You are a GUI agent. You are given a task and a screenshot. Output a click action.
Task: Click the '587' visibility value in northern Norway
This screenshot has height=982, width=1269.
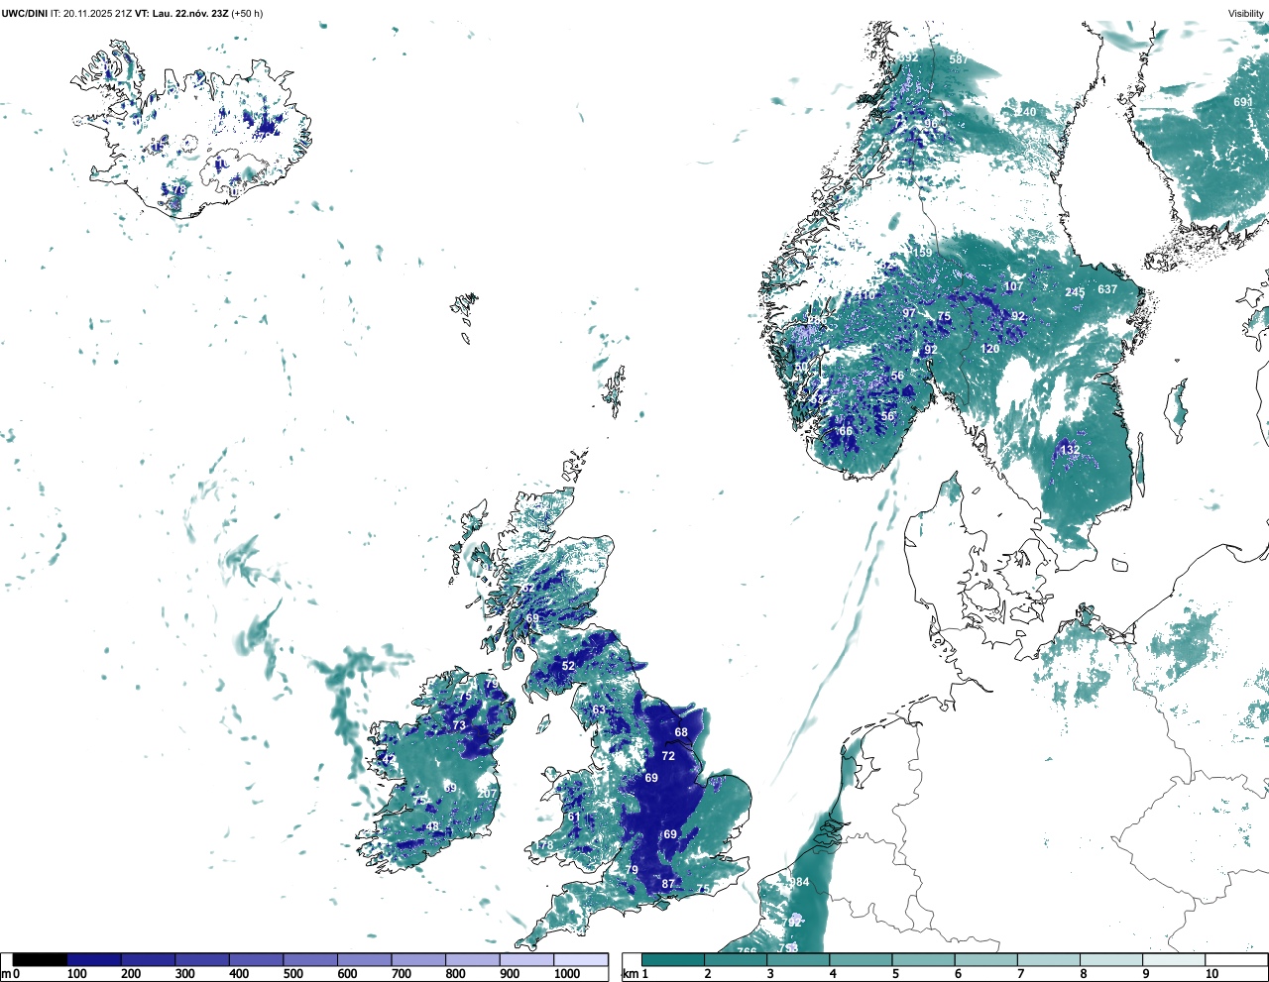coord(958,59)
